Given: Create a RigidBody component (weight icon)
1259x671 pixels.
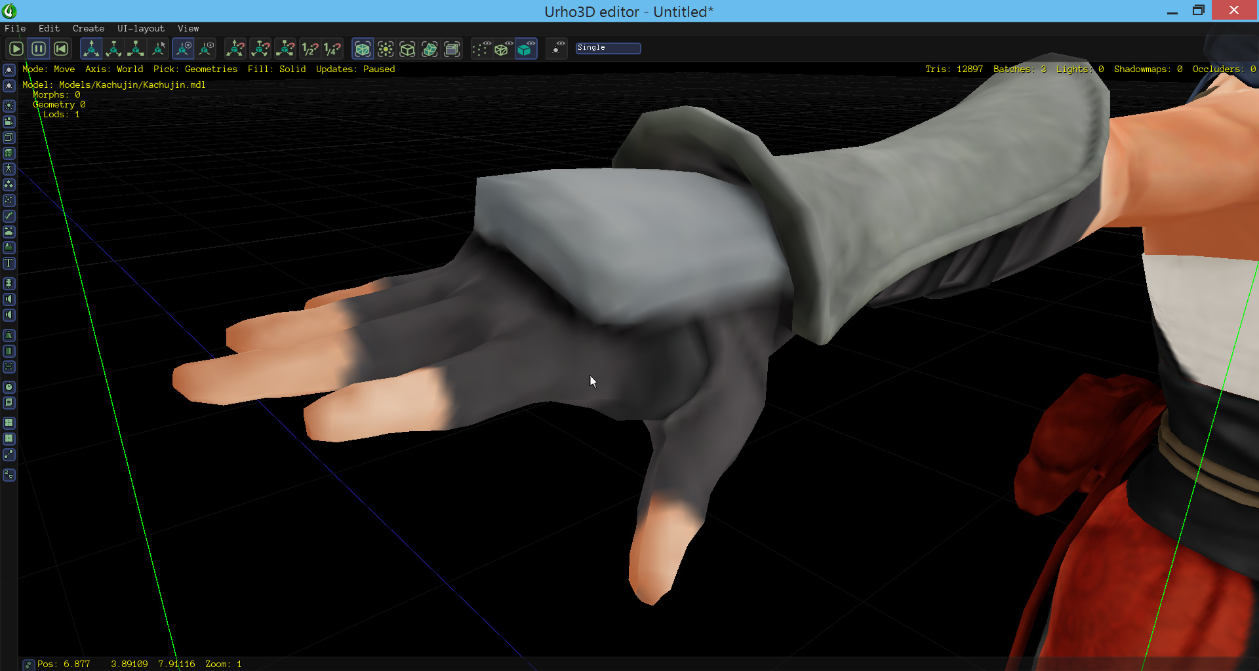Looking at the screenshot, I should tap(9, 335).
